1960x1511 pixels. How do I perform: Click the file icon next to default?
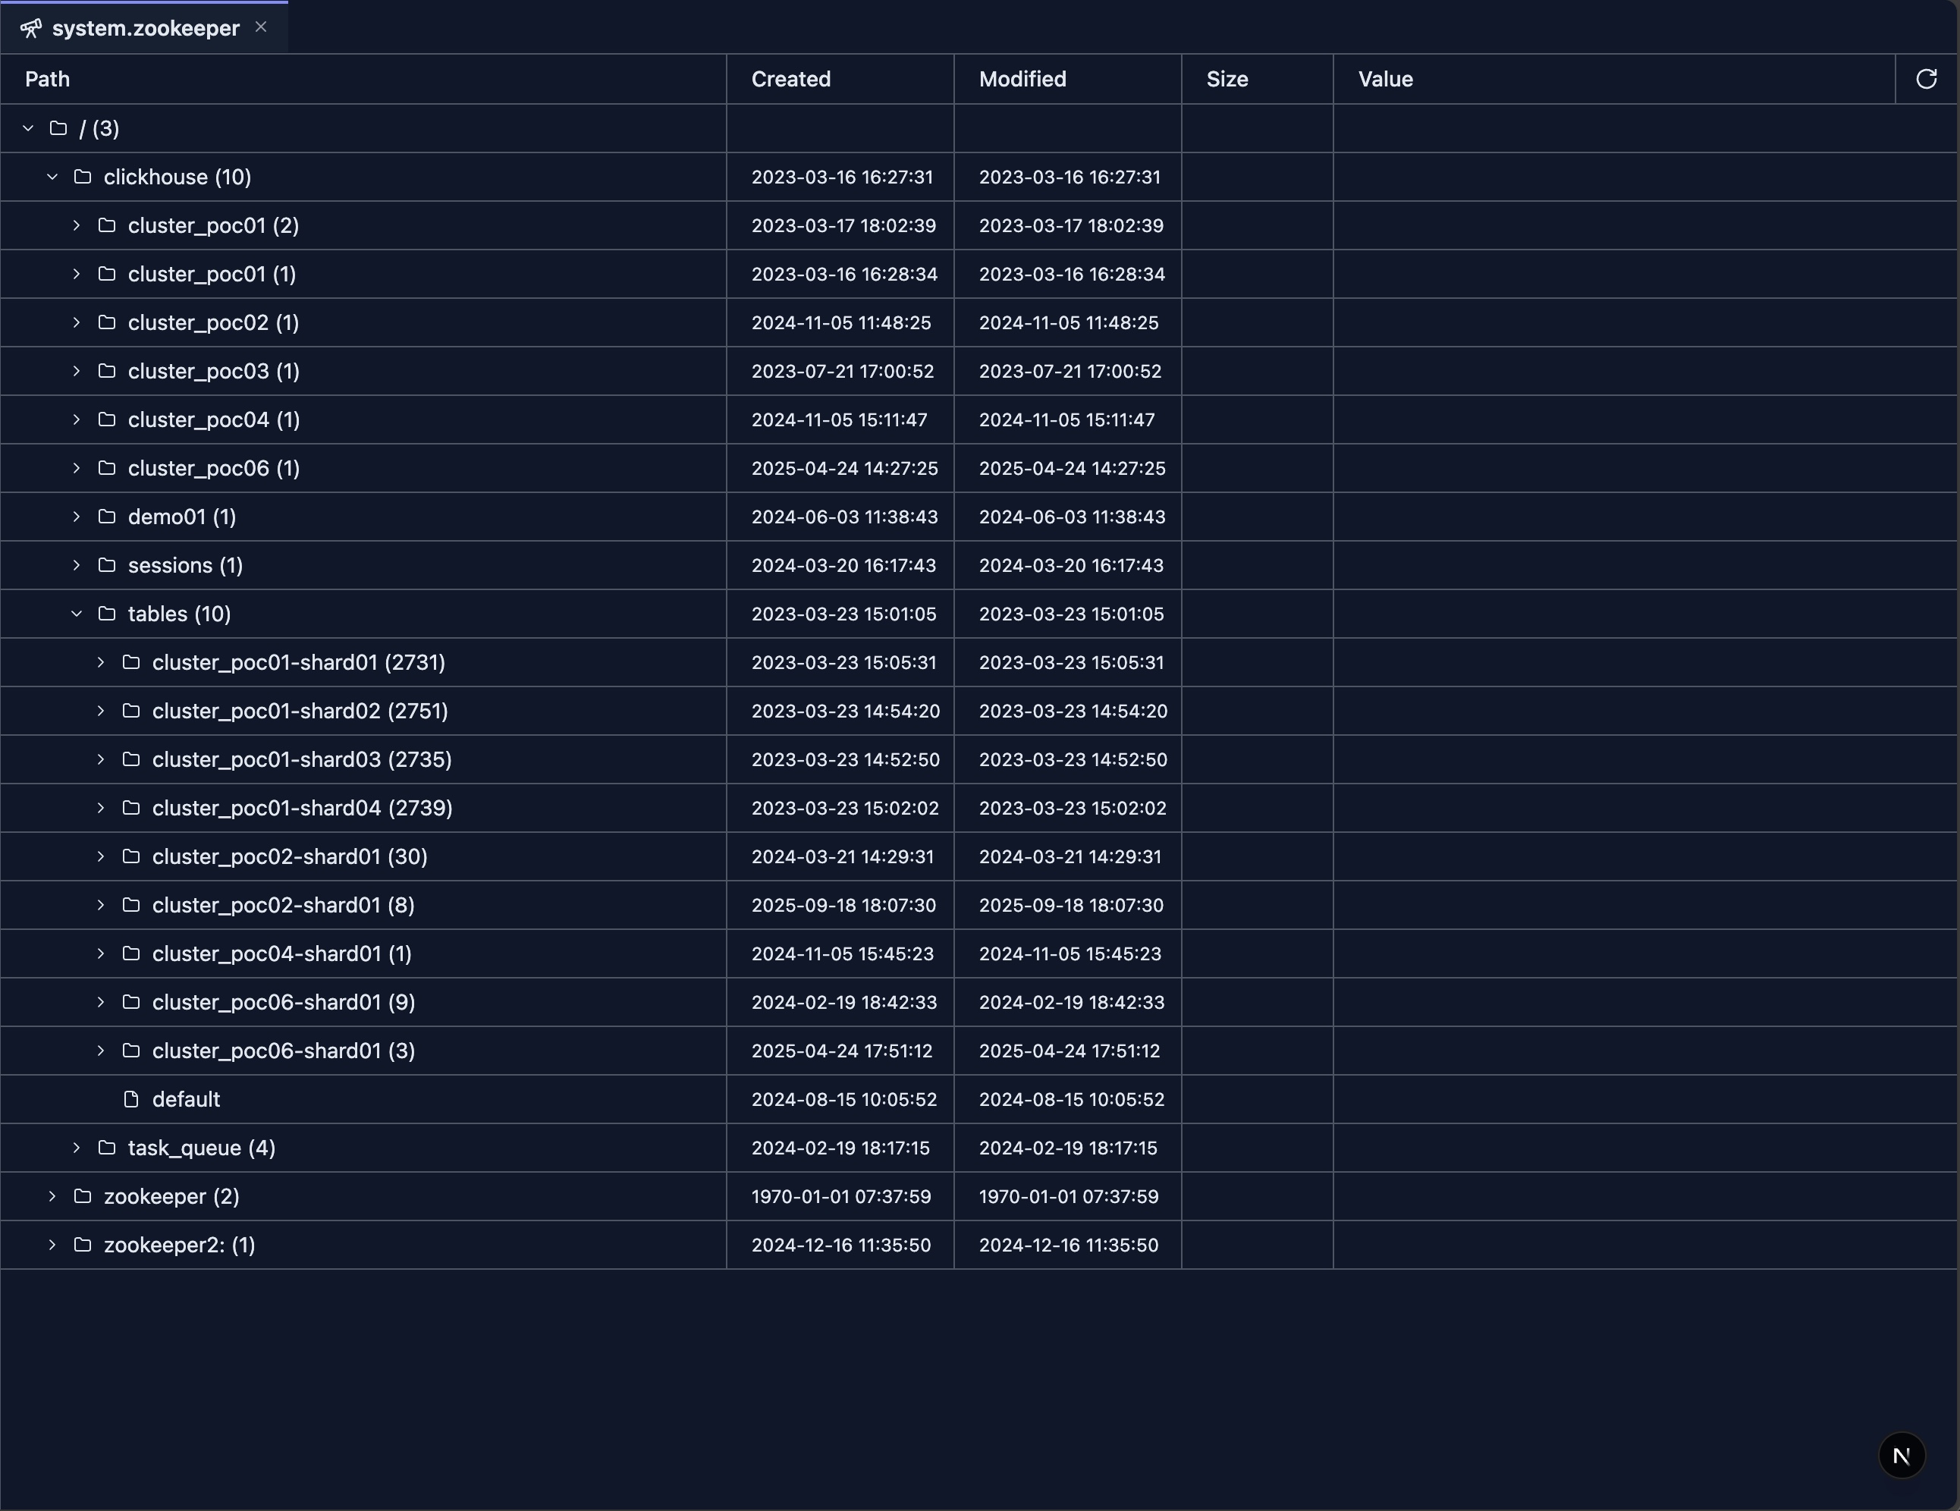point(131,1099)
